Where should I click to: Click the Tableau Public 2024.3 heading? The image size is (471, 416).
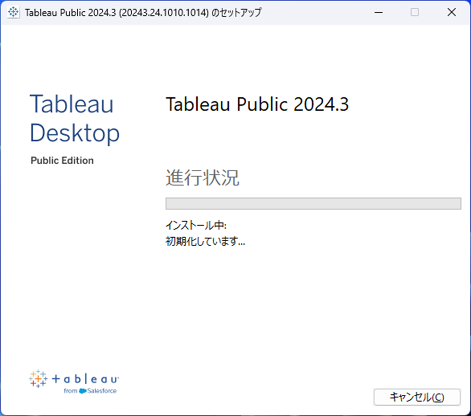[257, 104]
